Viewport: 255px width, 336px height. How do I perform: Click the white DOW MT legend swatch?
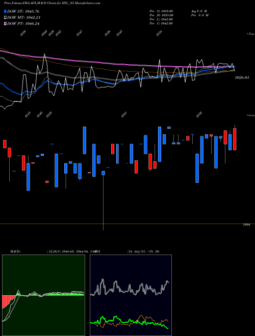[5, 18]
